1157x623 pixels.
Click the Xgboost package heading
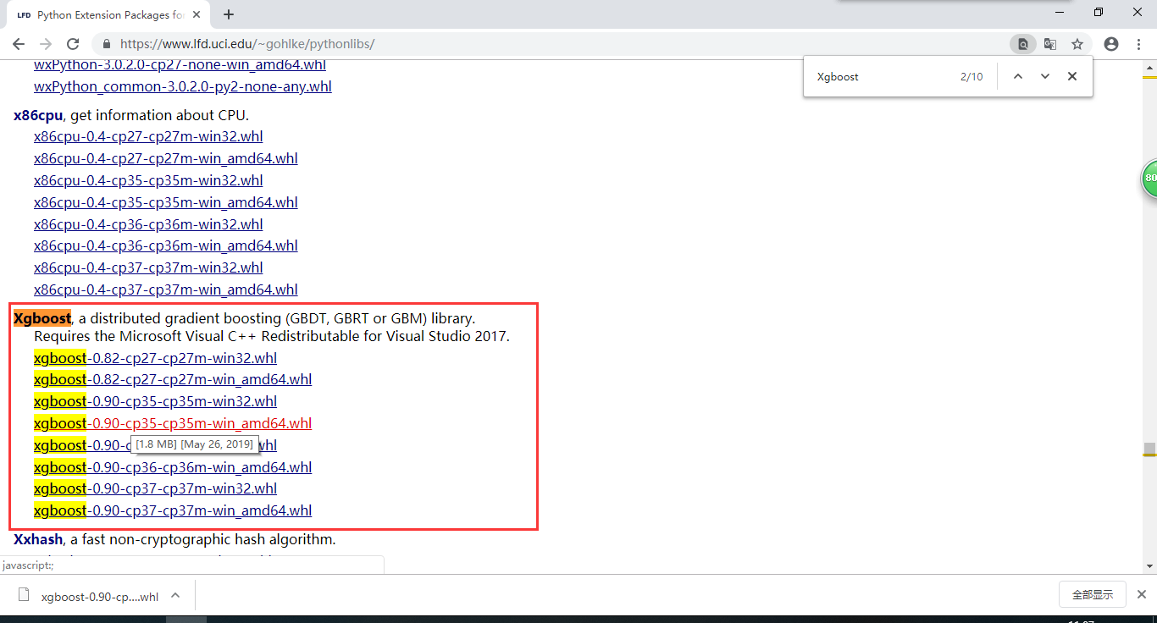42,318
